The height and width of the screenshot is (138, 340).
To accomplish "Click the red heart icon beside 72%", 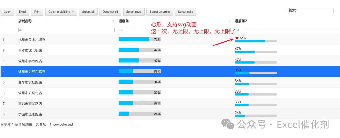I will point(237,38).
